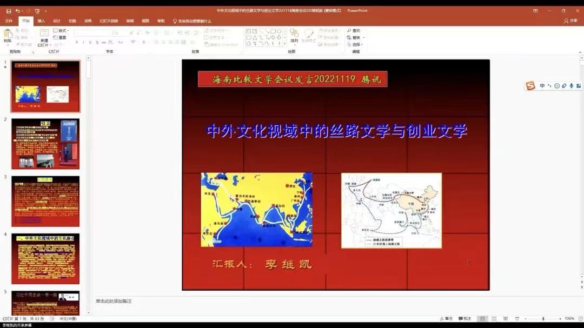This screenshot has width=584, height=328.
Task: Click the zoom slider handle in status bar
Action: point(543,319)
